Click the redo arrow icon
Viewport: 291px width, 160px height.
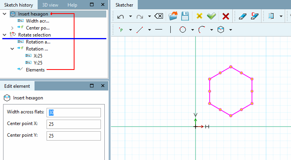(x=140, y=16)
